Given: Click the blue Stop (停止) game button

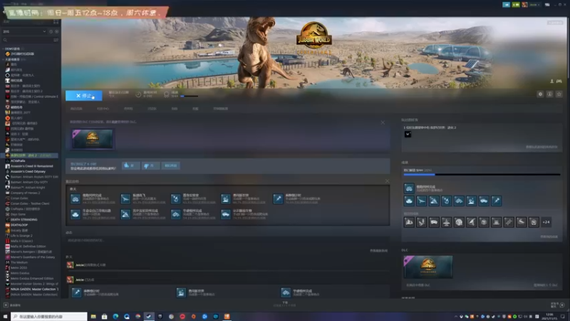Looking at the screenshot, I should click(83, 96).
